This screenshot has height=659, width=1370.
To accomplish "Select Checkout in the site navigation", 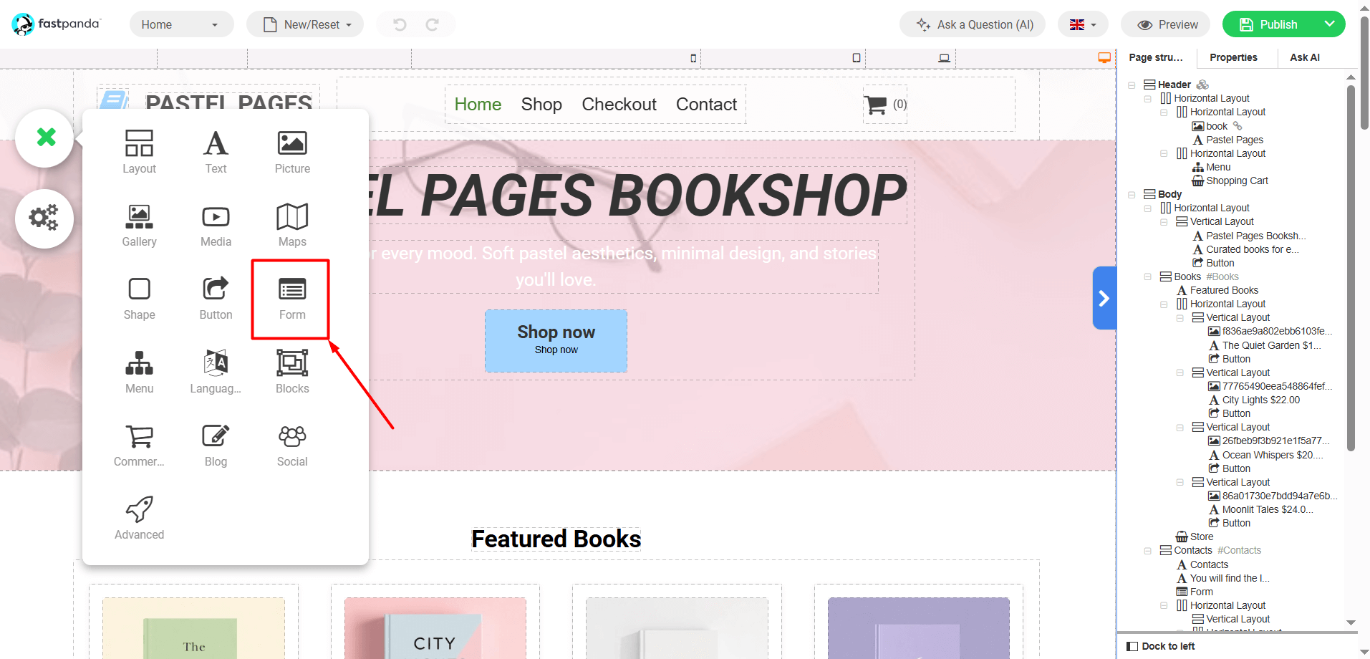I will coord(619,104).
